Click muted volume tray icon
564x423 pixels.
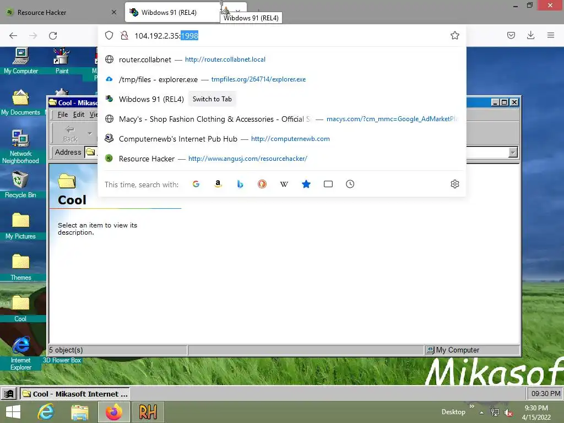point(508,413)
